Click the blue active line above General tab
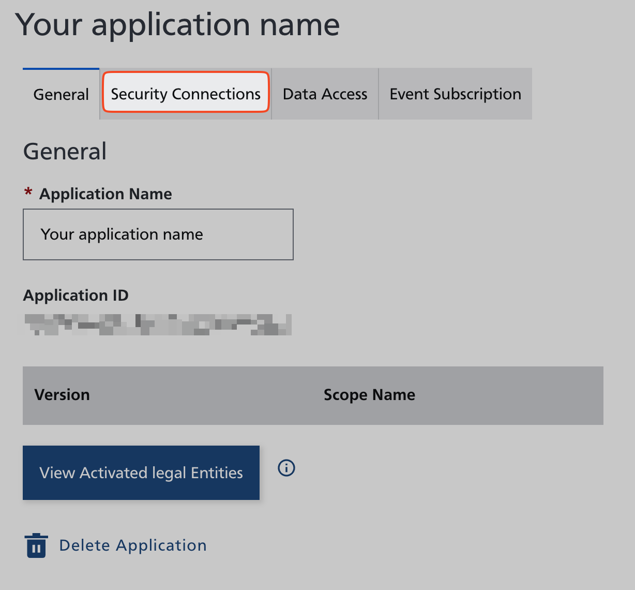 pos(61,69)
